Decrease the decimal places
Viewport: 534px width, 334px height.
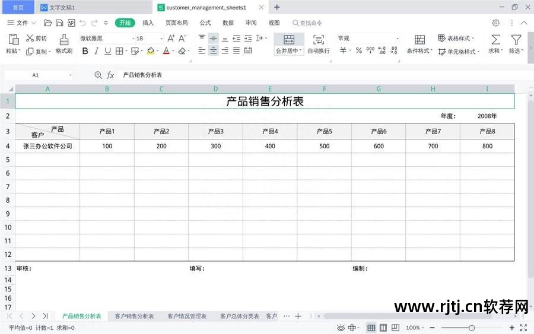(x=394, y=50)
